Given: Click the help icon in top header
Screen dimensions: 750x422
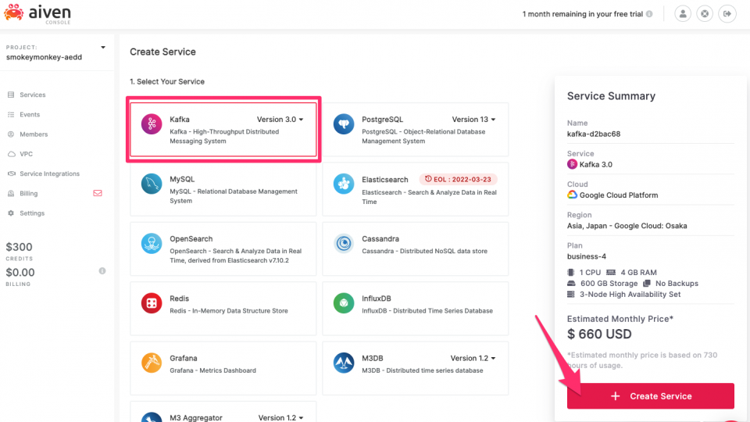Looking at the screenshot, I should click(x=705, y=14).
